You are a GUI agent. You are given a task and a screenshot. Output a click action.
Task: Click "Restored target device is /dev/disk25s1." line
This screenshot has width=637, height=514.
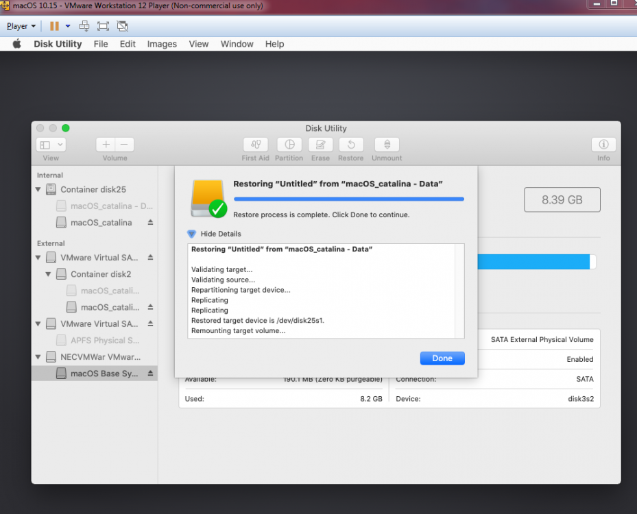(x=258, y=320)
